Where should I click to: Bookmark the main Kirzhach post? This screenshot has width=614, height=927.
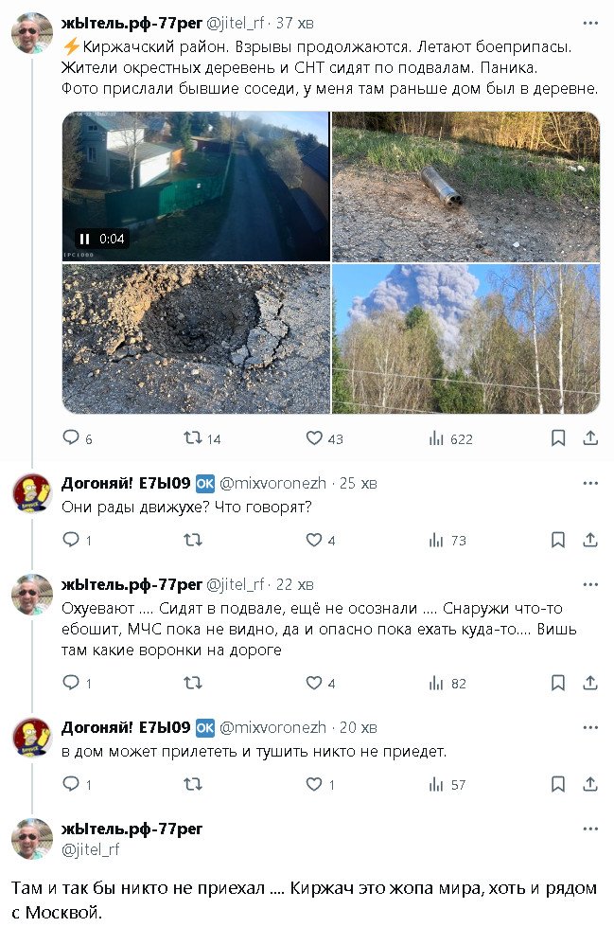click(558, 438)
